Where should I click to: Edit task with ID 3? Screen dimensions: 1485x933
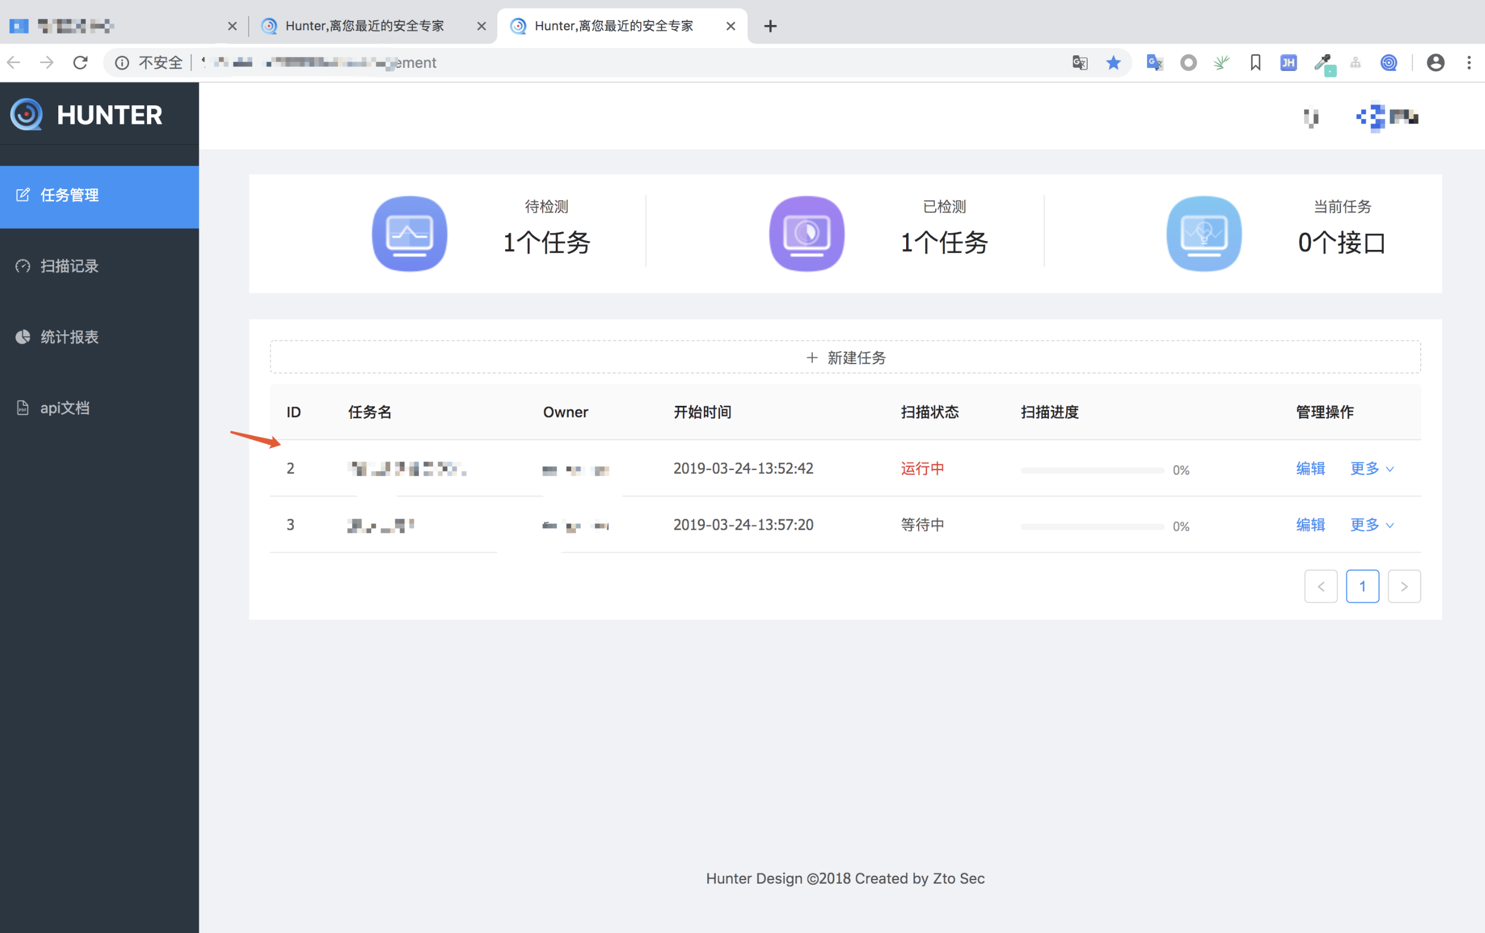[1310, 525]
